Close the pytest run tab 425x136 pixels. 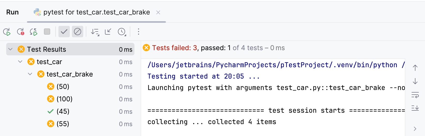158,12
